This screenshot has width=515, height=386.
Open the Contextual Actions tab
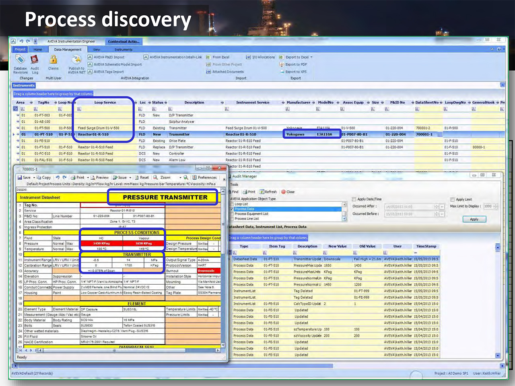(x=124, y=41)
